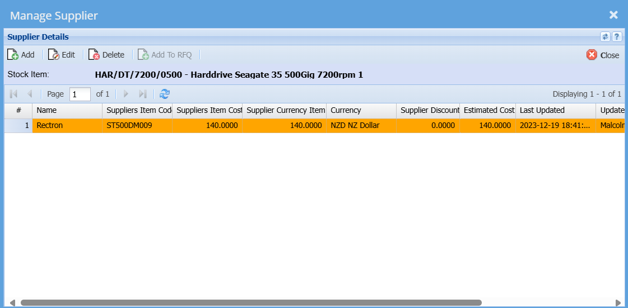The width and height of the screenshot is (628, 308).
Task: Sort by Estimated Cost column header
Action: [488, 110]
